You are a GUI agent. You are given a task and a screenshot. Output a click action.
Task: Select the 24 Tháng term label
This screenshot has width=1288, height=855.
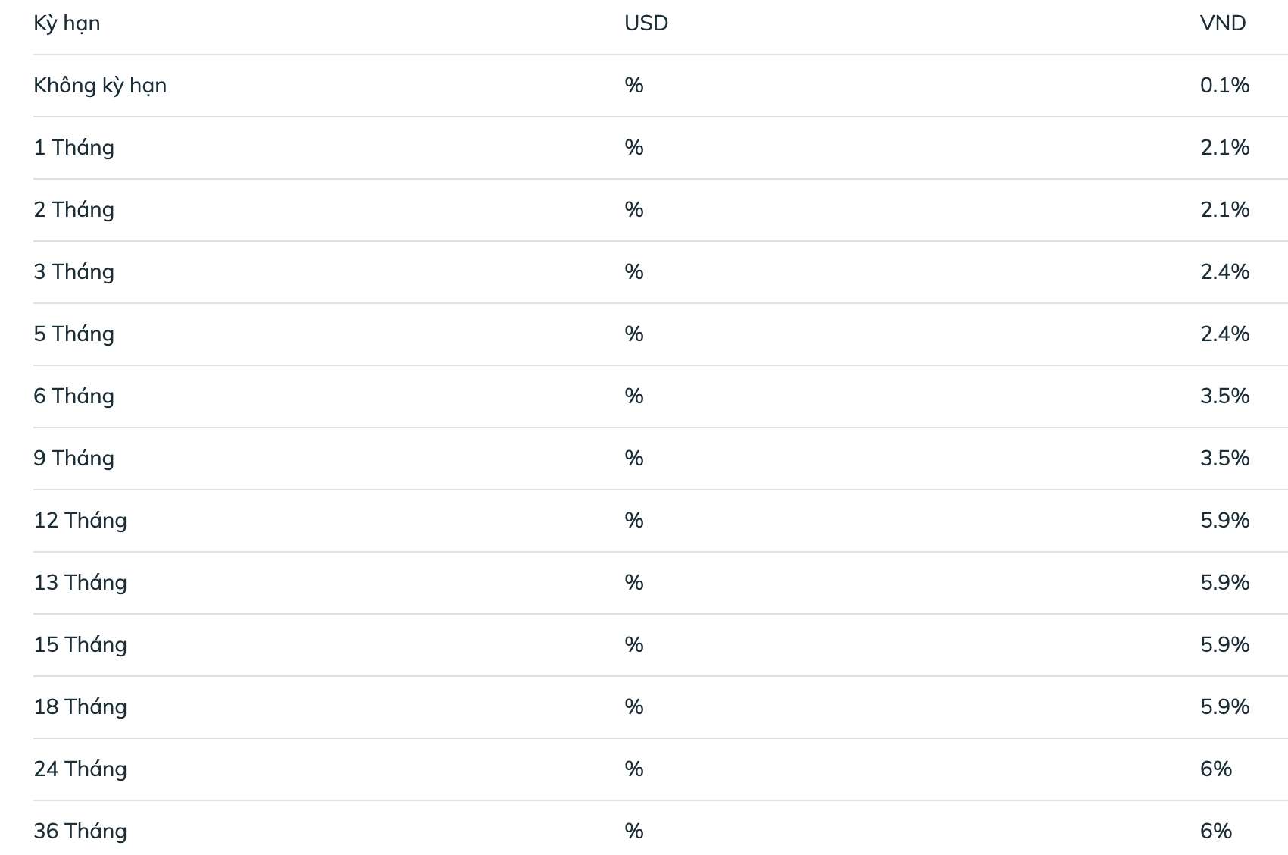pyautogui.click(x=80, y=769)
